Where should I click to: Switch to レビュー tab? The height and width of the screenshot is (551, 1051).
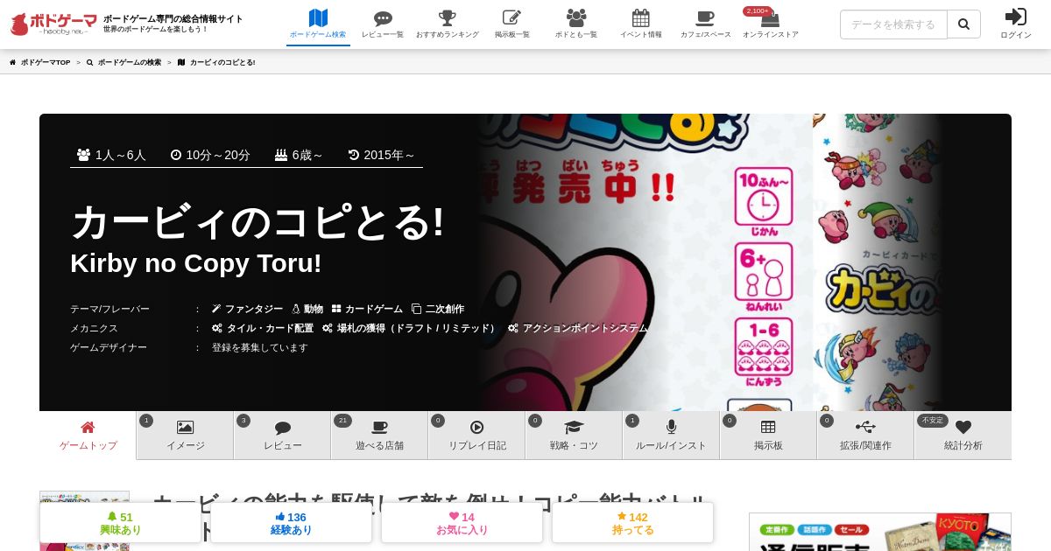point(282,436)
